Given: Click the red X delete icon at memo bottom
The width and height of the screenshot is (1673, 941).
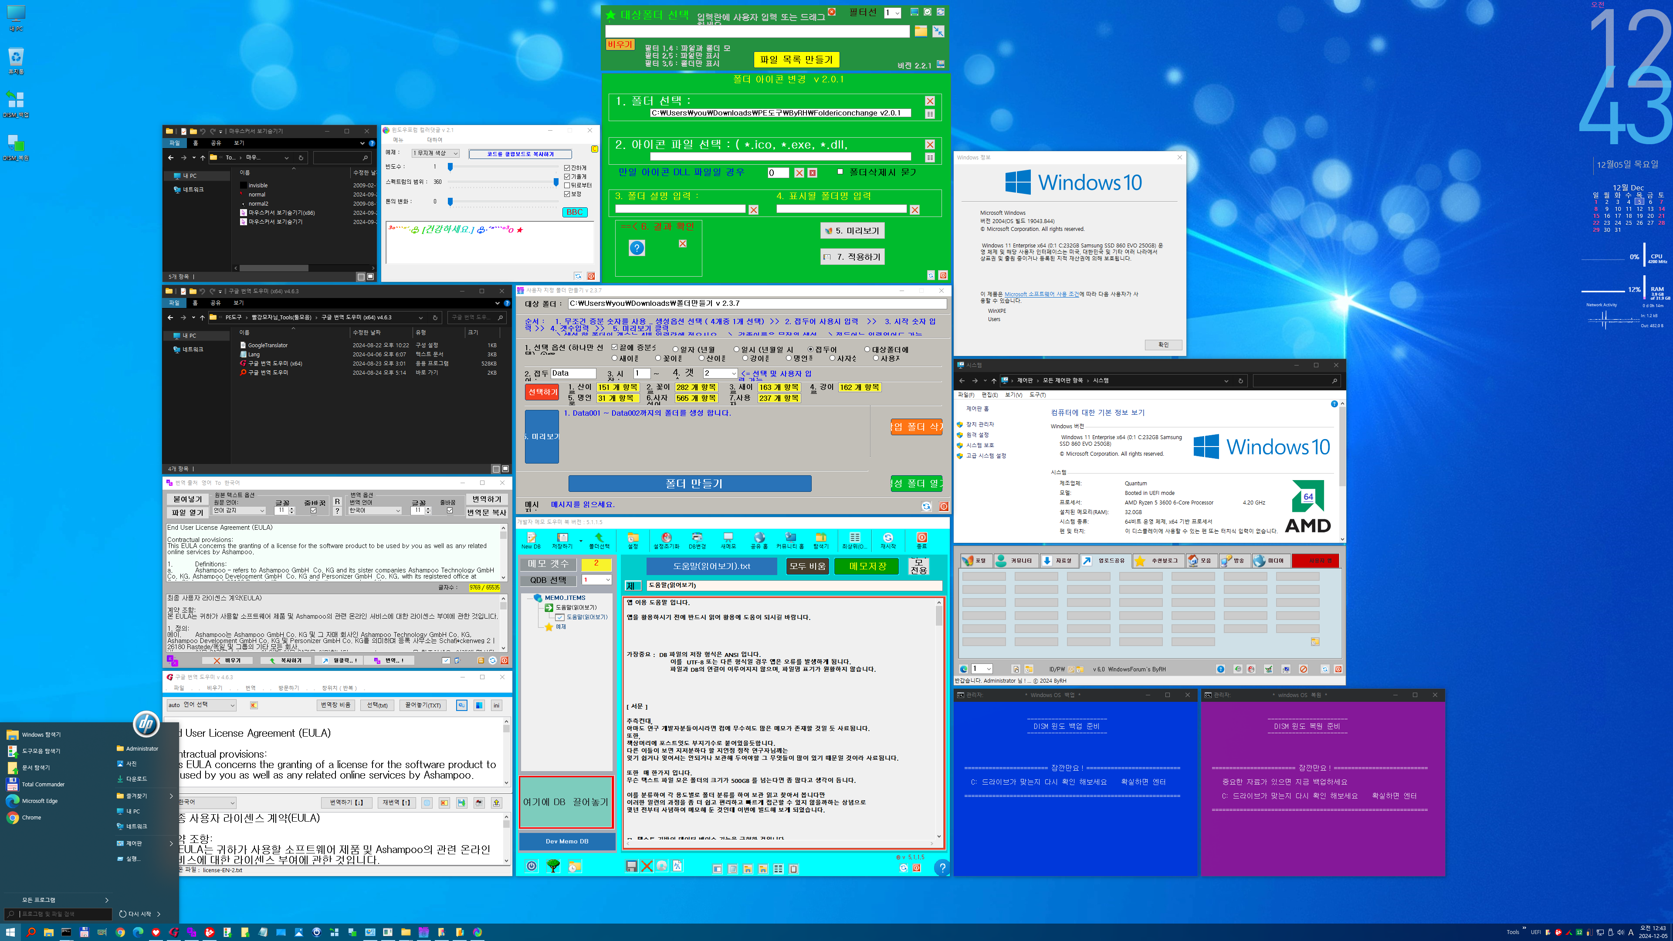Looking at the screenshot, I should pyautogui.click(x=647, y=867).
